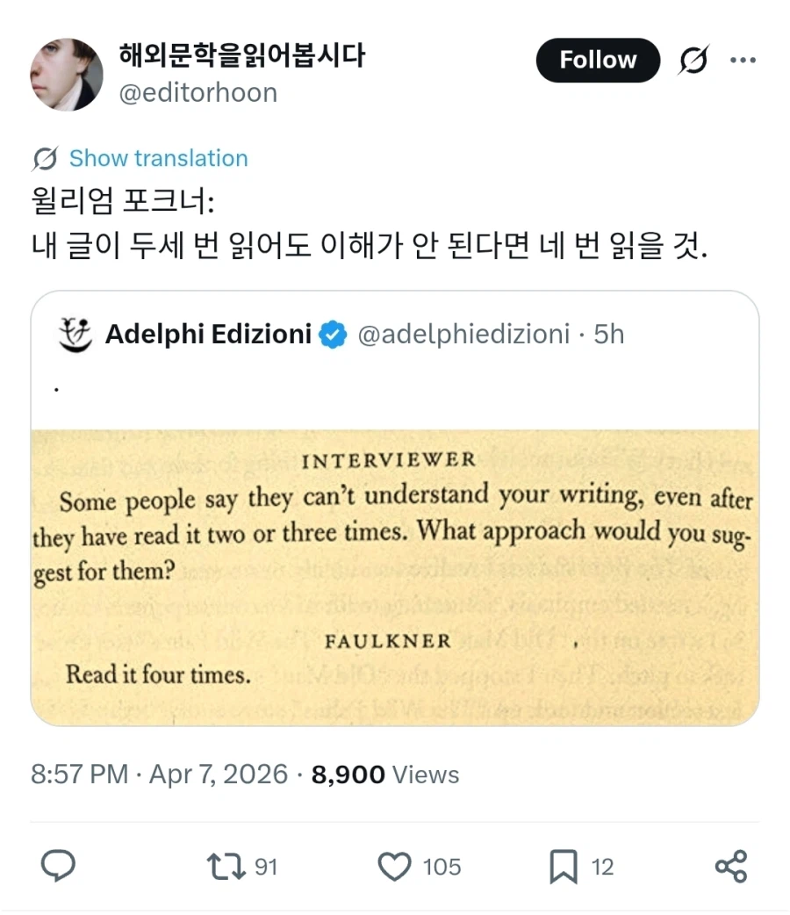Open the more options ellipsis menu
This screenshot has height=915, width=790.
pos(743,61)
